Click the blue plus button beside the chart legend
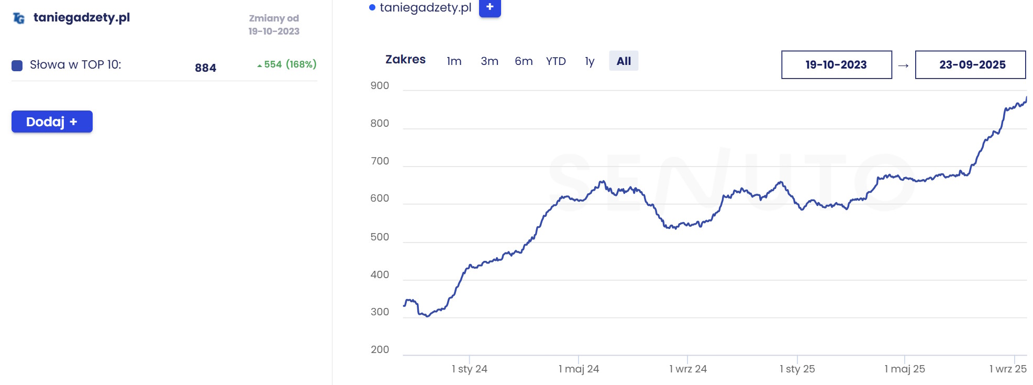This screenshot has height=385, width=1033. click(x=490, y=7)
